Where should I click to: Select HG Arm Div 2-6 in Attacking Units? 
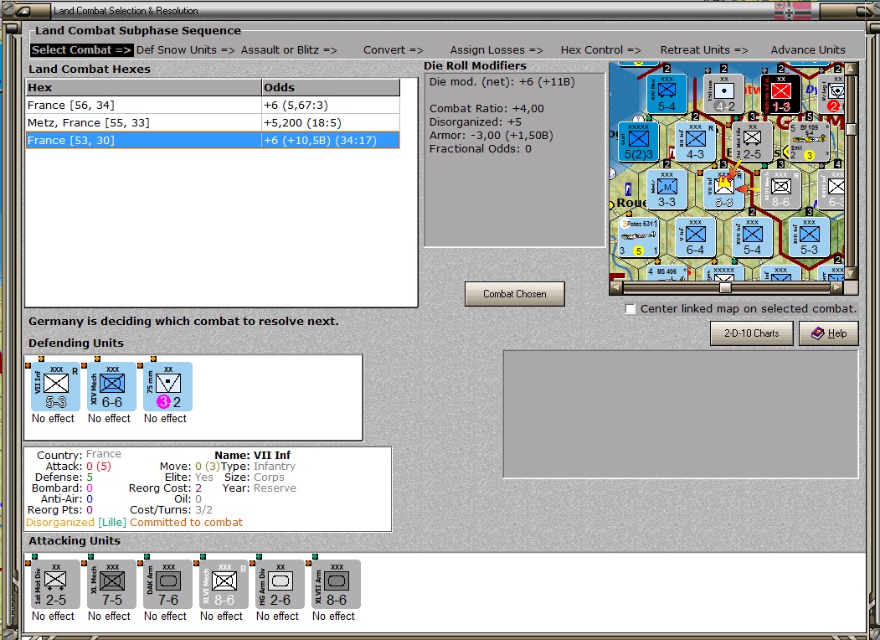coord(280,585)
